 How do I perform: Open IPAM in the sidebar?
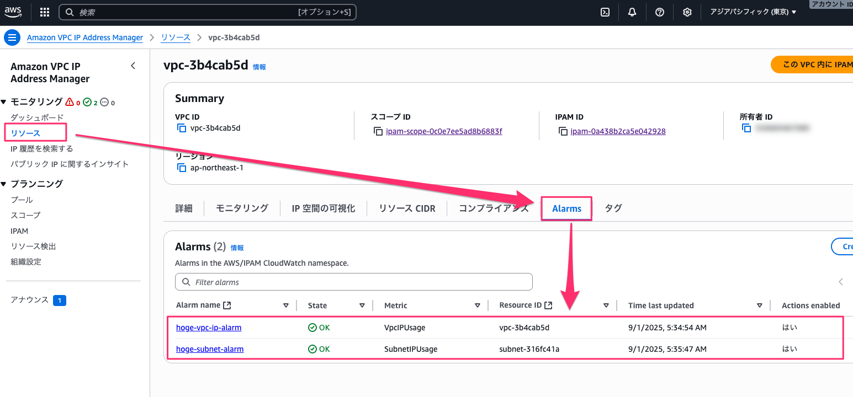[19, 231]
